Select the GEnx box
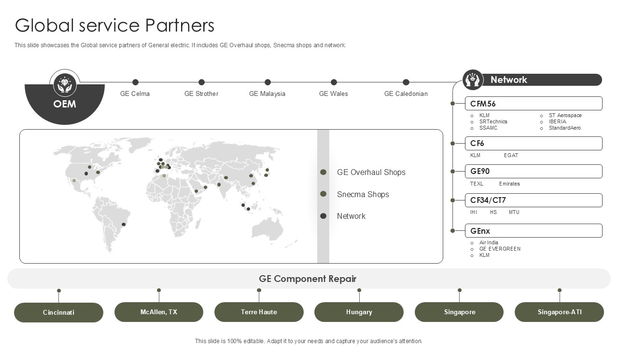618x347 pixels. (x=534, y=231)
